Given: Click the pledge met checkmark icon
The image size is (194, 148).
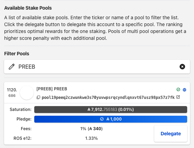Looking at the screenshot, I should click(102, 119).
